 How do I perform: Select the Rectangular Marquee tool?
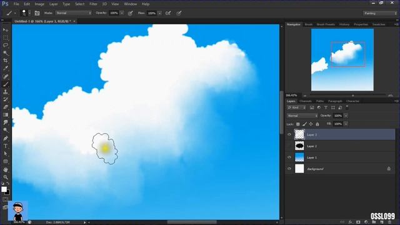pos(6,37)
